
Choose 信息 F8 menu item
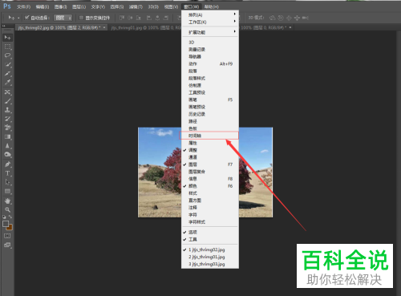[210, 179]
